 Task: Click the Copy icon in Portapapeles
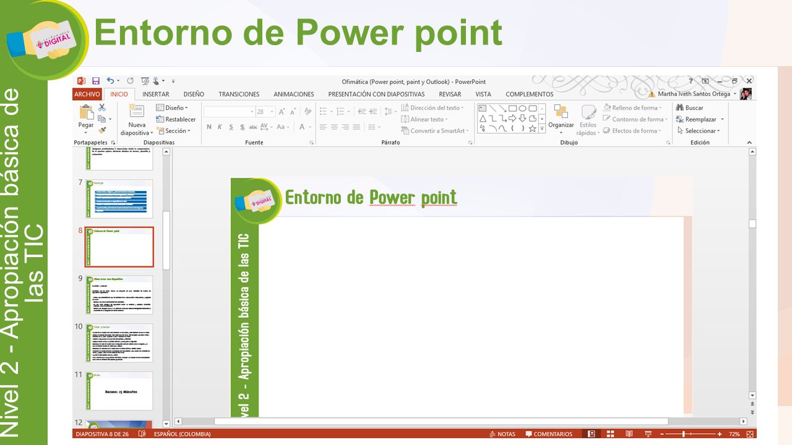tap(102, 119)
